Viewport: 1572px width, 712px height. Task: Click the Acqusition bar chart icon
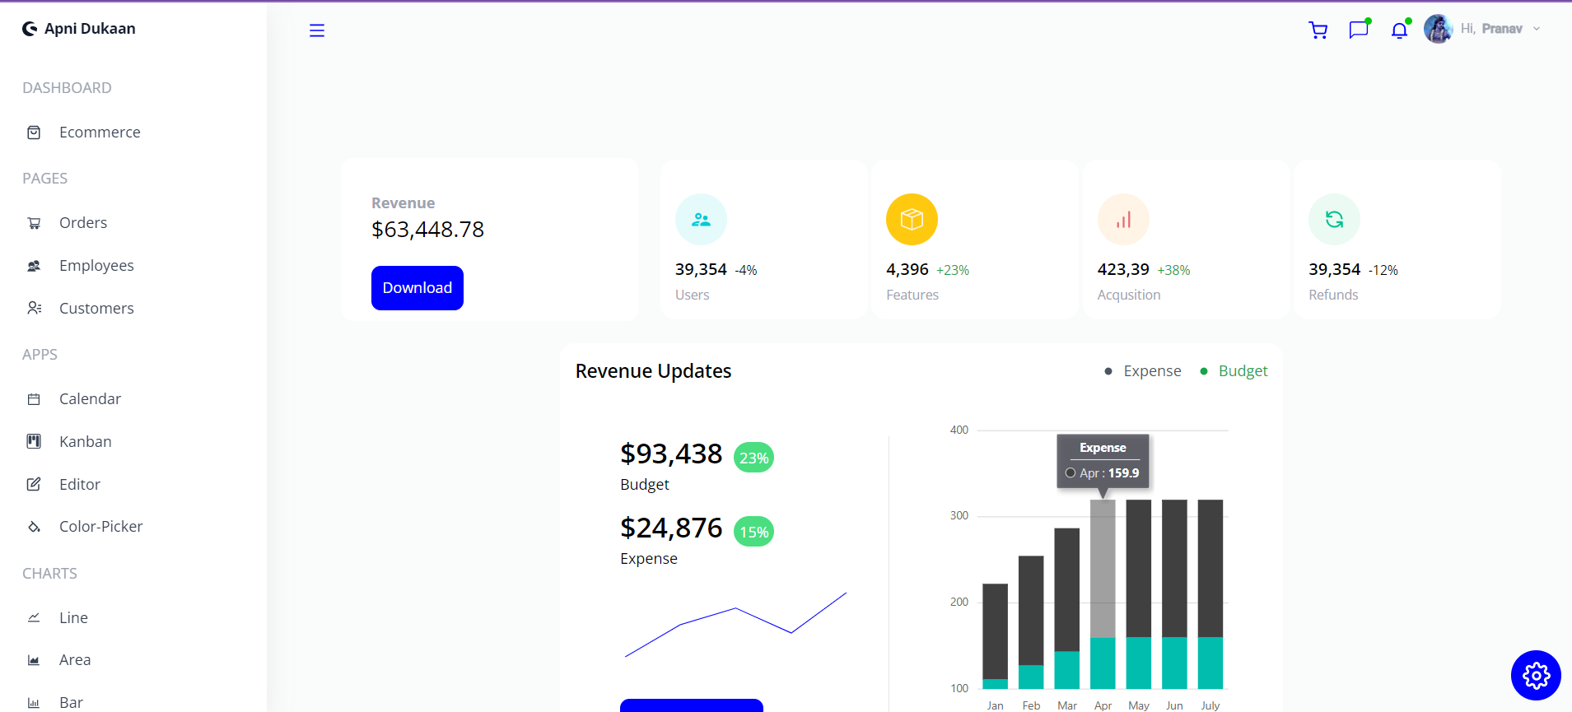tap(1123, 220)
